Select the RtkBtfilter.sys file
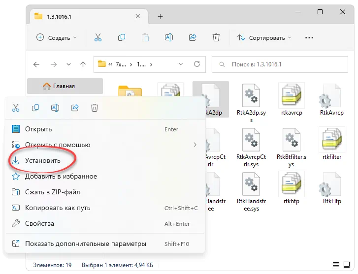This screenshot has width=358, height=274. tap(292, 148)
